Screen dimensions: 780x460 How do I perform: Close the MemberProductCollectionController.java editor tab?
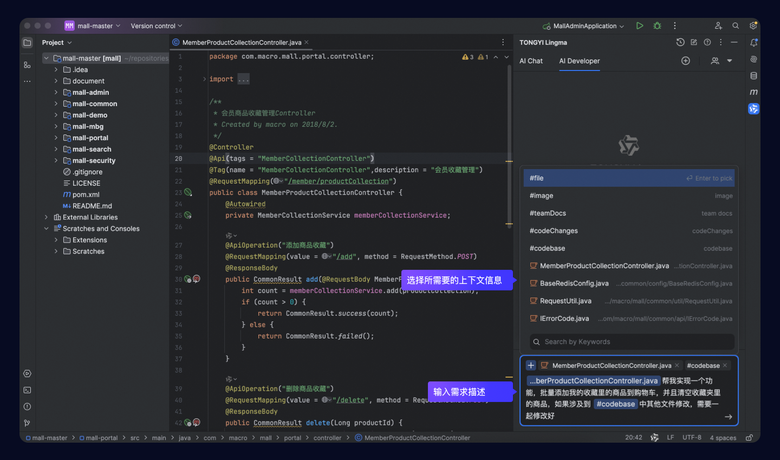click(307, 42)
